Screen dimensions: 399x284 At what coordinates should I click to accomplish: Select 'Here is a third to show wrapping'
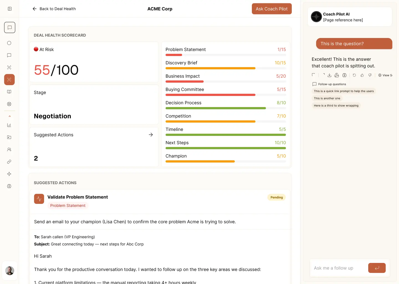336,105
